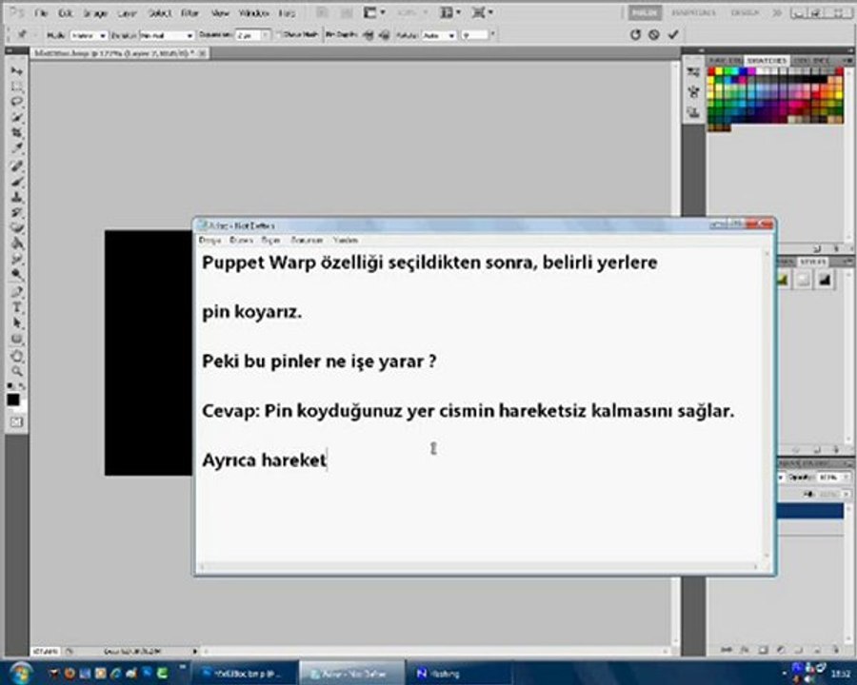This screenshot has width=857, height=685.
Task: Select the Dodge tool
Action: point(16,273)
